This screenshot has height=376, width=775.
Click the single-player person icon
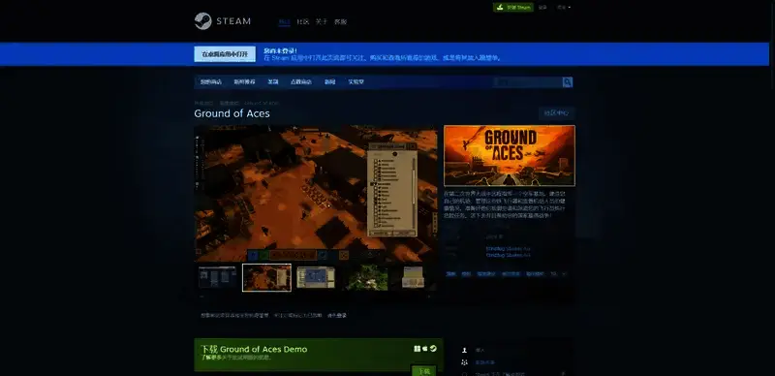[x=464, y=350]
